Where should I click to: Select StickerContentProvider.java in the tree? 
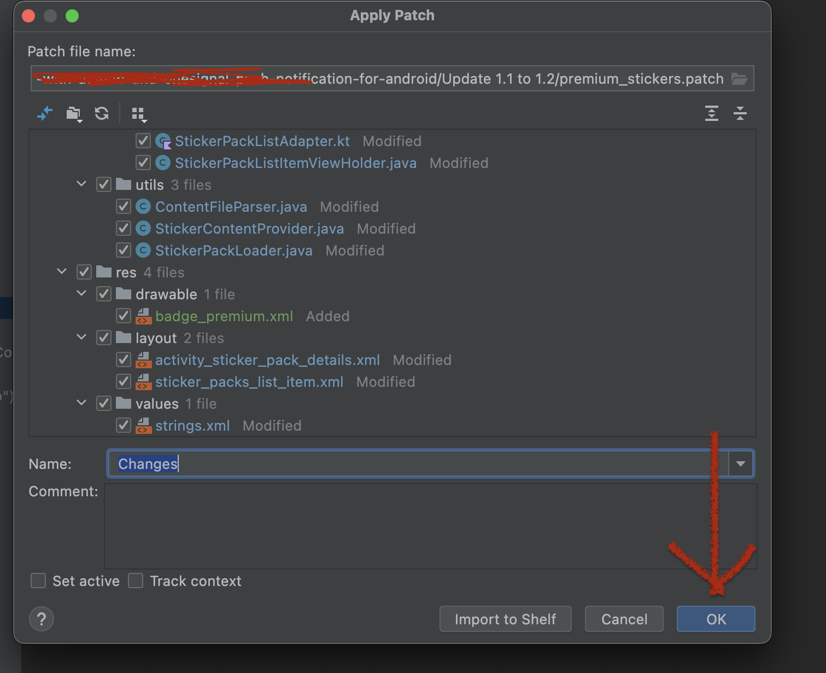coord(249,229)
